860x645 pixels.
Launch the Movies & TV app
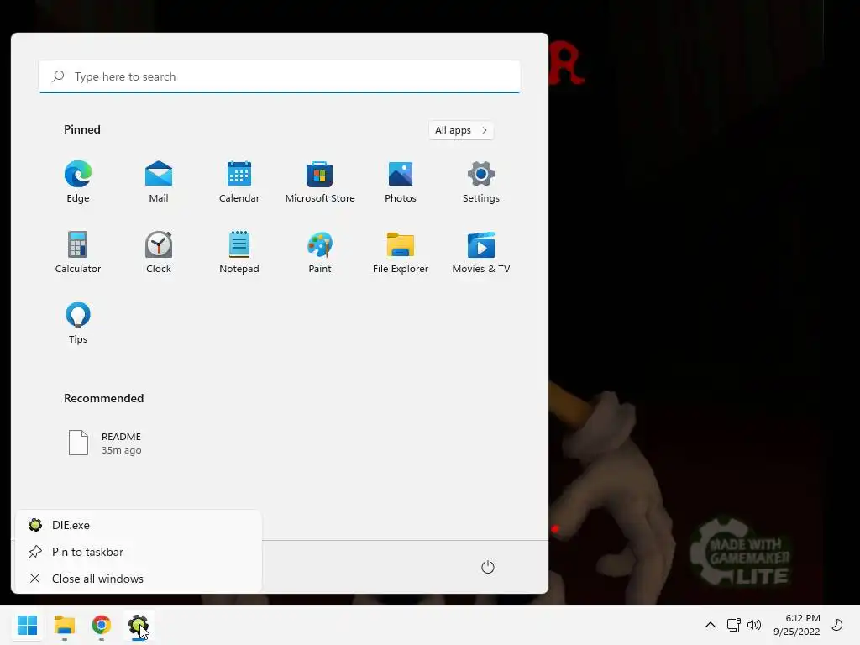tap(481, 252)
